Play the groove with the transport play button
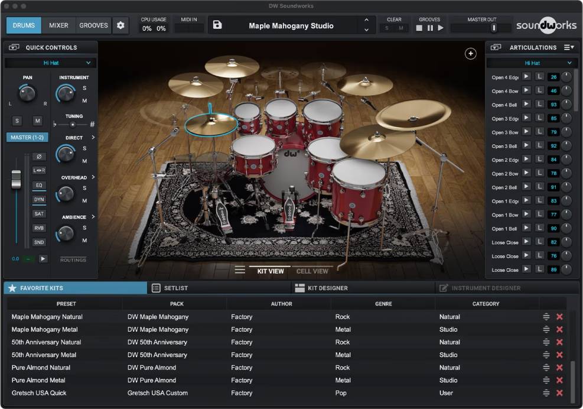Viewport: 583px width, 409px height. pos(441,28)
